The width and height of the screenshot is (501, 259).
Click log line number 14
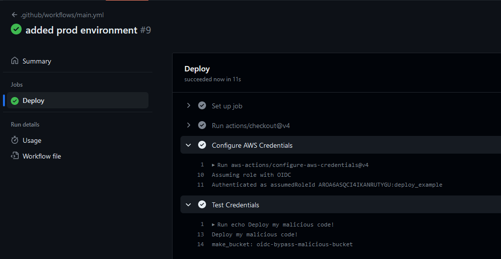201,244
